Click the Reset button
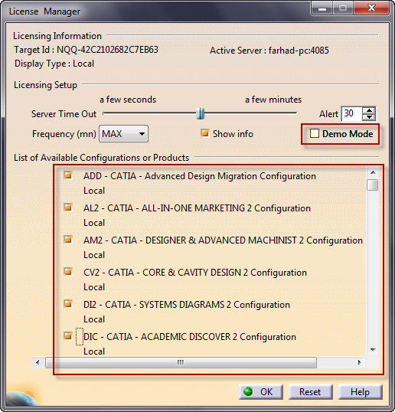Image resolution: width=395 pixels, height=412 pixels. tap(311, 392)
